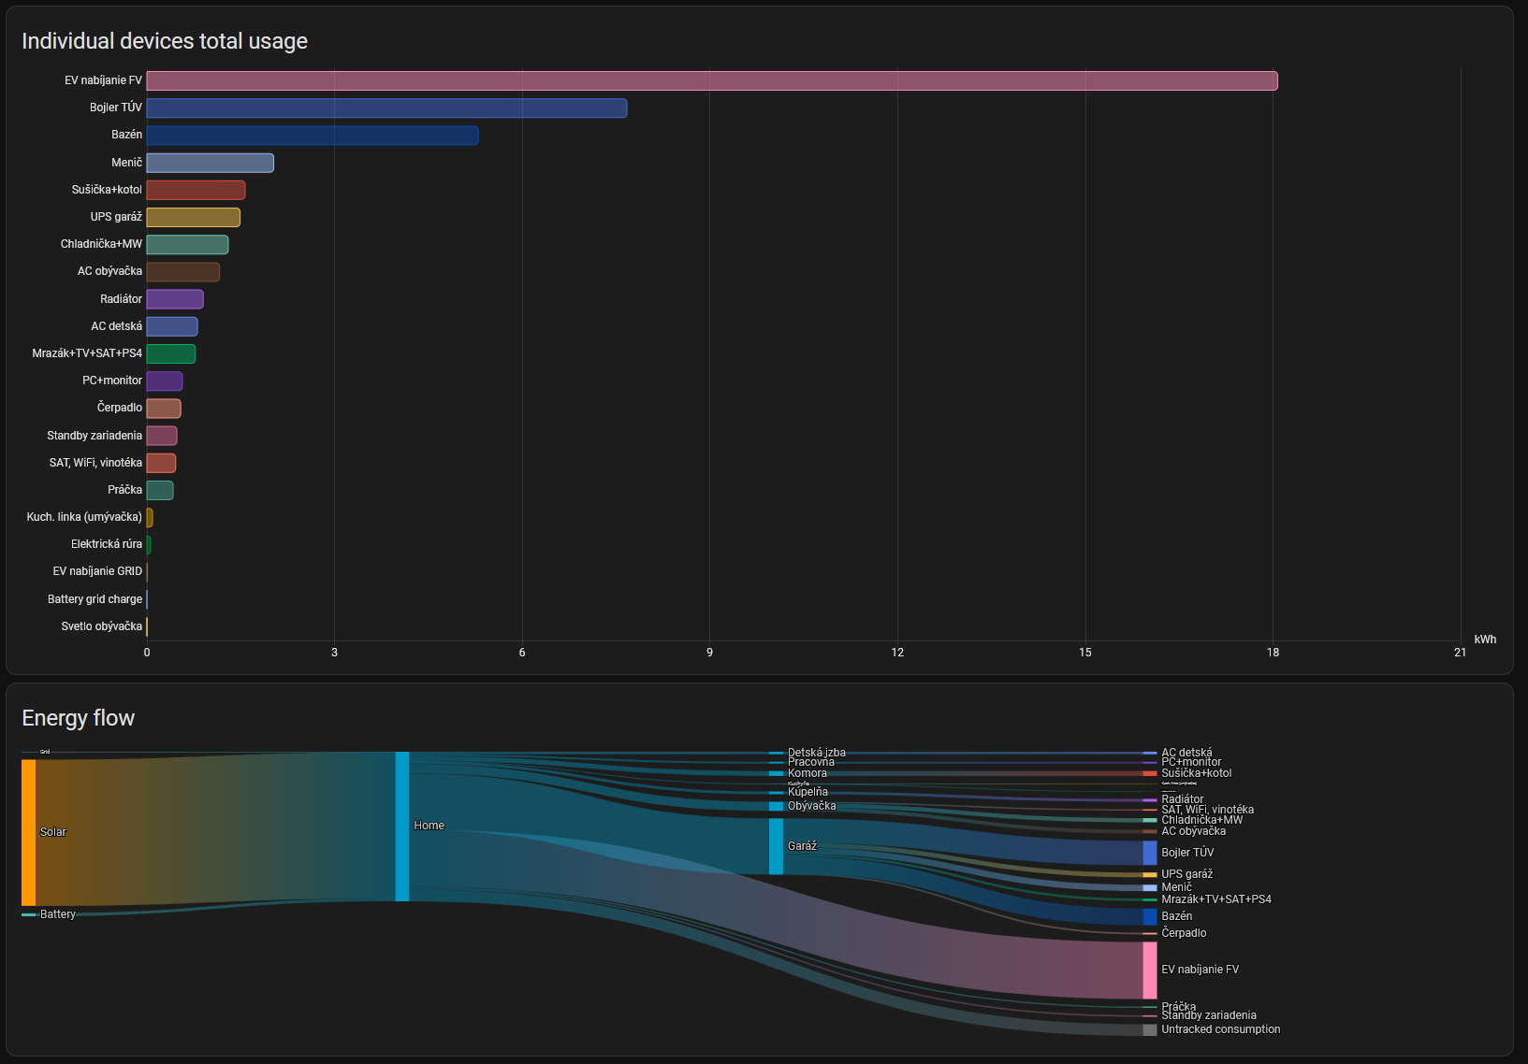Select the blue Home node in Energy flow

[x=402, y=826]
